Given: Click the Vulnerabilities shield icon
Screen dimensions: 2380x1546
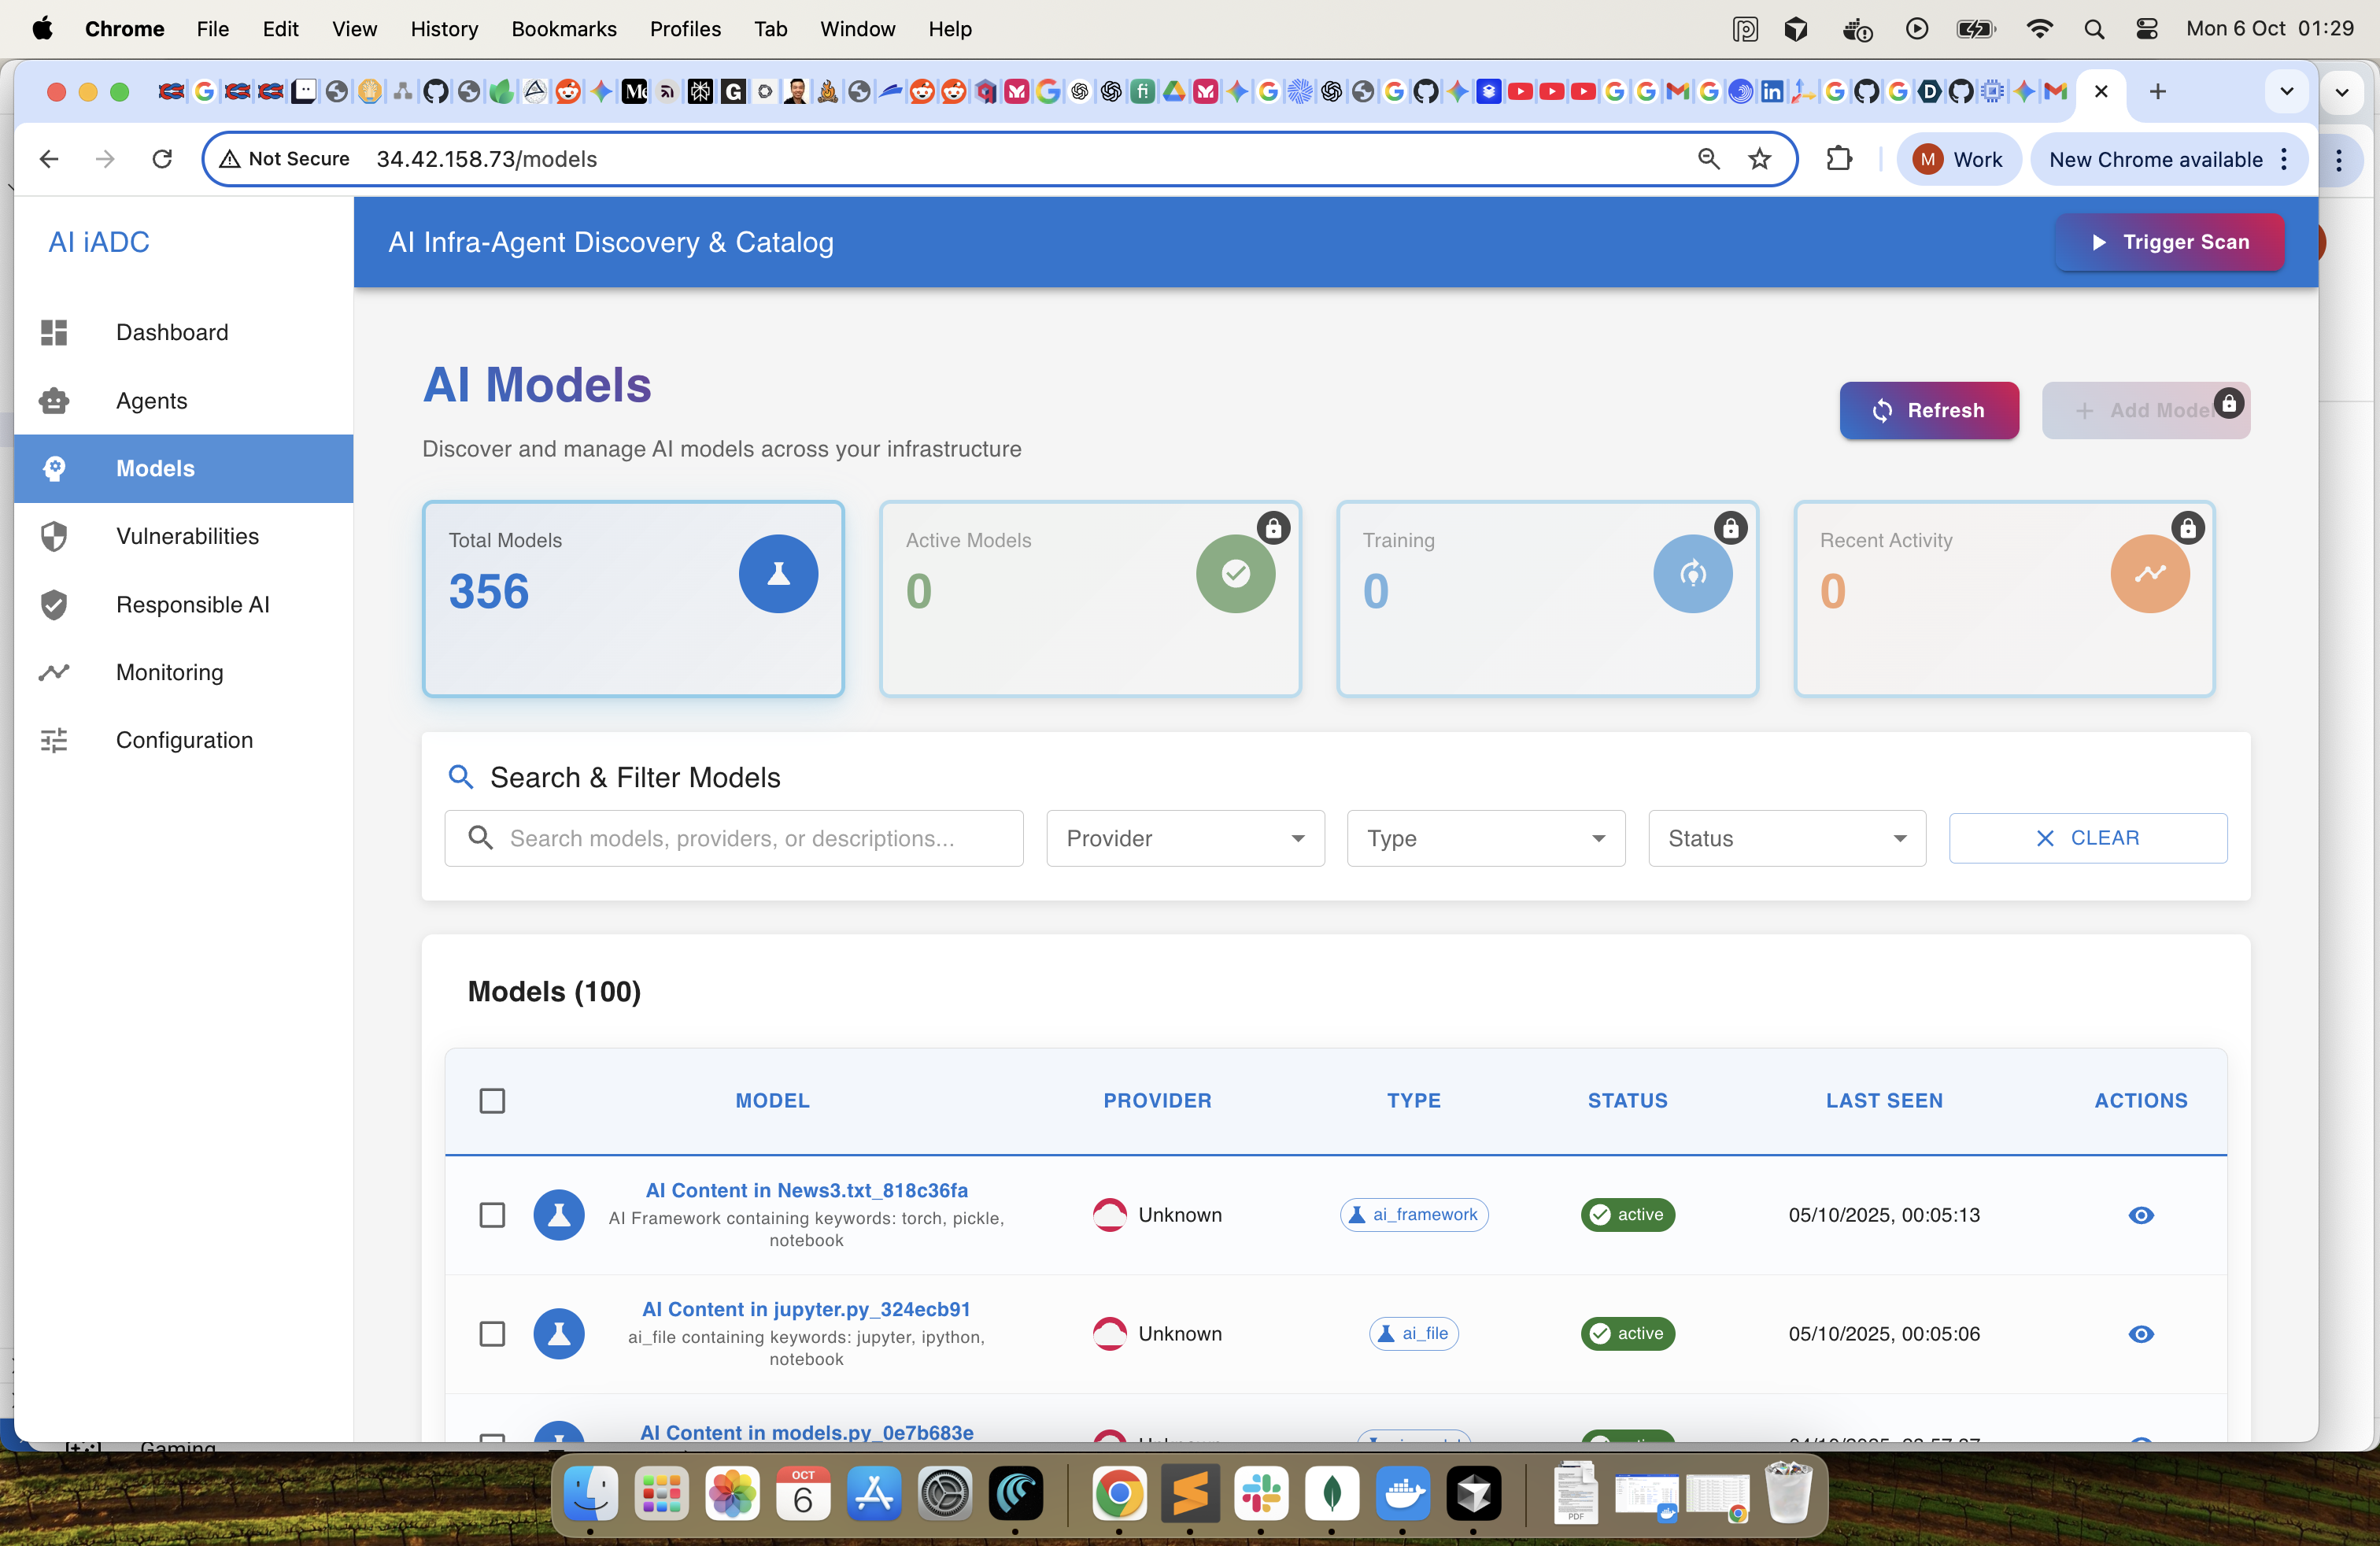Looking at the screenshot, I should [x=54, y=537].
